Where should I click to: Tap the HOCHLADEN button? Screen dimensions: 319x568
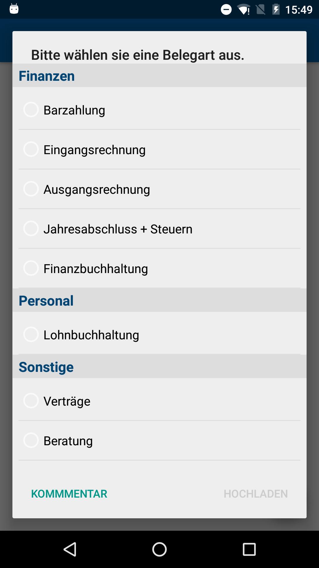[x=256, y=494]
